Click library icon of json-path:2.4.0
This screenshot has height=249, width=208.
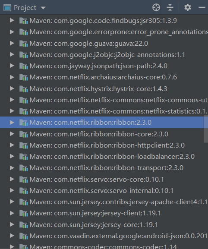[23, 66]
